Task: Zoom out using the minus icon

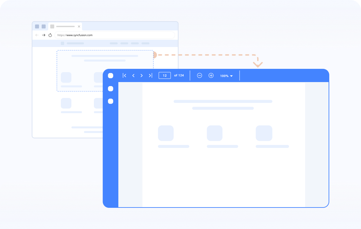Action: (199, 75)
